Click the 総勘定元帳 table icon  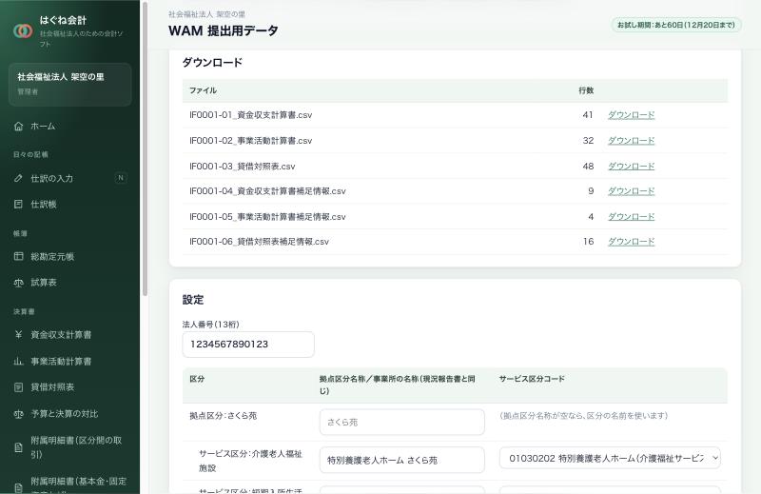[x=18, y=256]
